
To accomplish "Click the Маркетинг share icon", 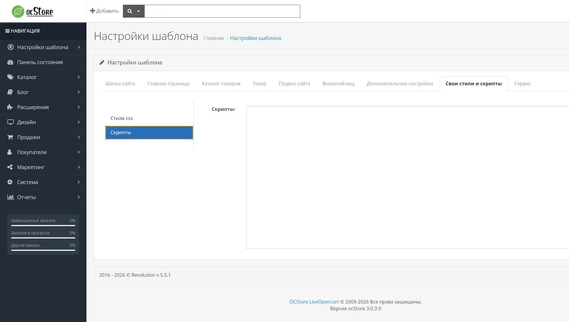I will tap(10, 167).
